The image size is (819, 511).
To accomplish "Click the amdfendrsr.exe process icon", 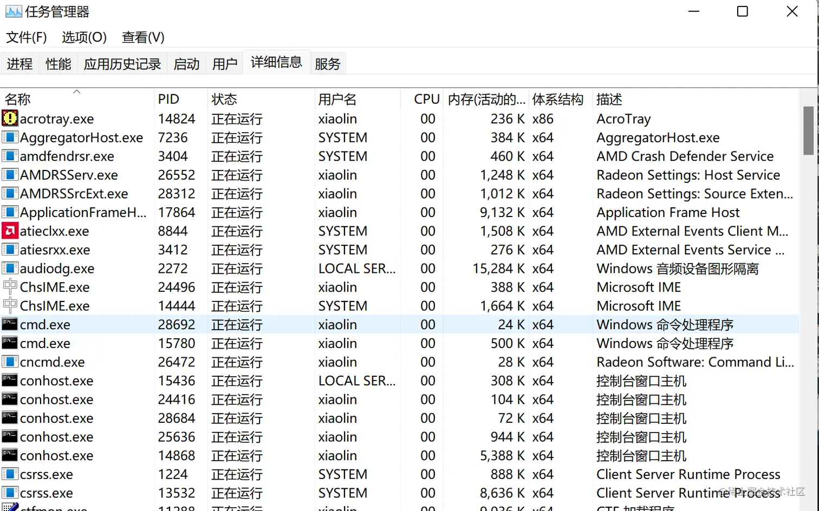I will pos(10,156).
